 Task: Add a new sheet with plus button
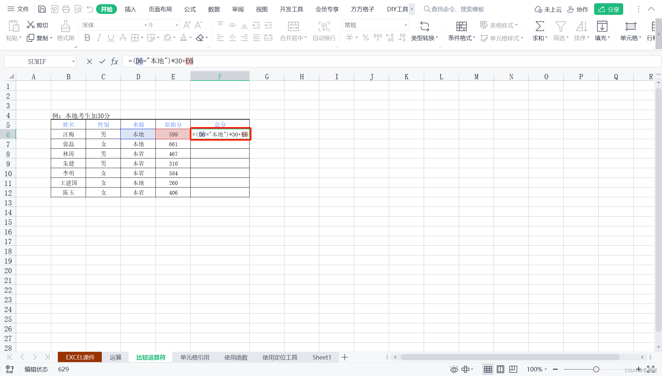tap(345, 357)
